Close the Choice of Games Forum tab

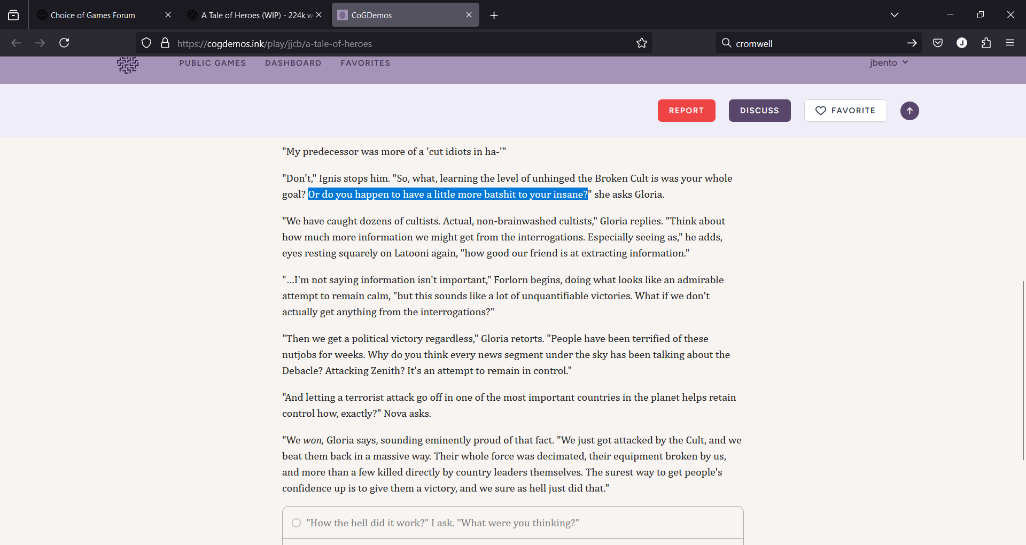168,15
